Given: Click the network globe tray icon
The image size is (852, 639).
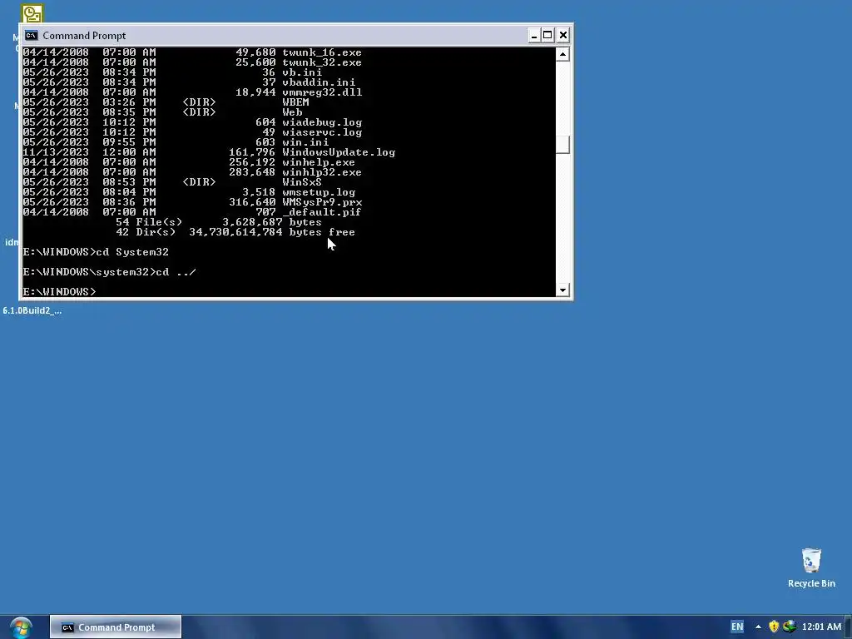Looking at the screenshot, I should [790, 627].
